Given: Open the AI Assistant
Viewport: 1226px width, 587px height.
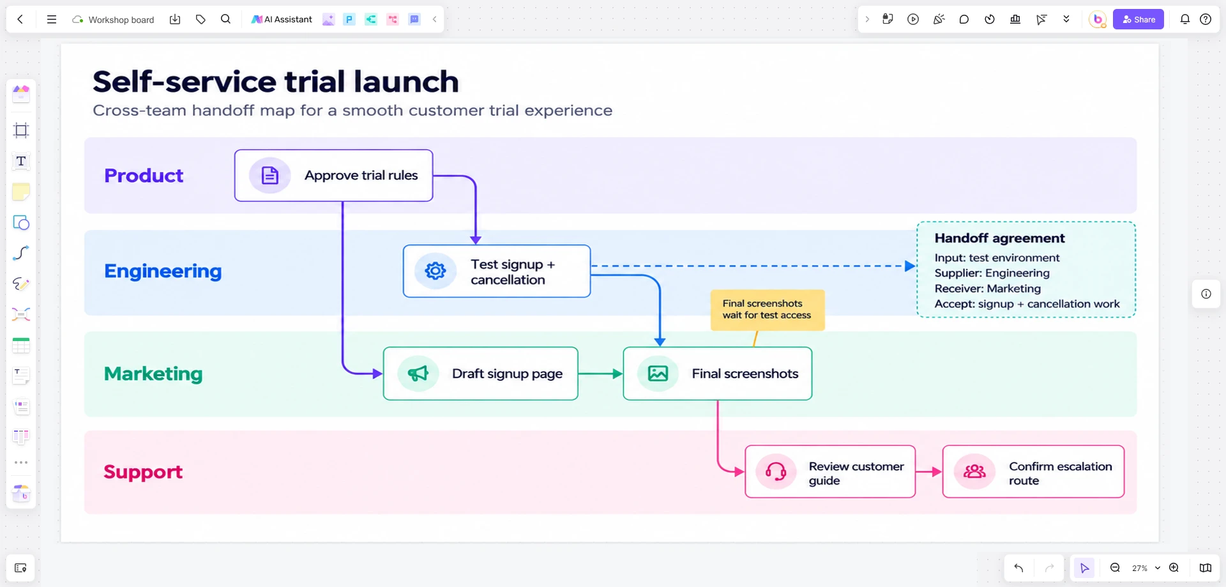Looking at the screenshot, I should 282,19.
